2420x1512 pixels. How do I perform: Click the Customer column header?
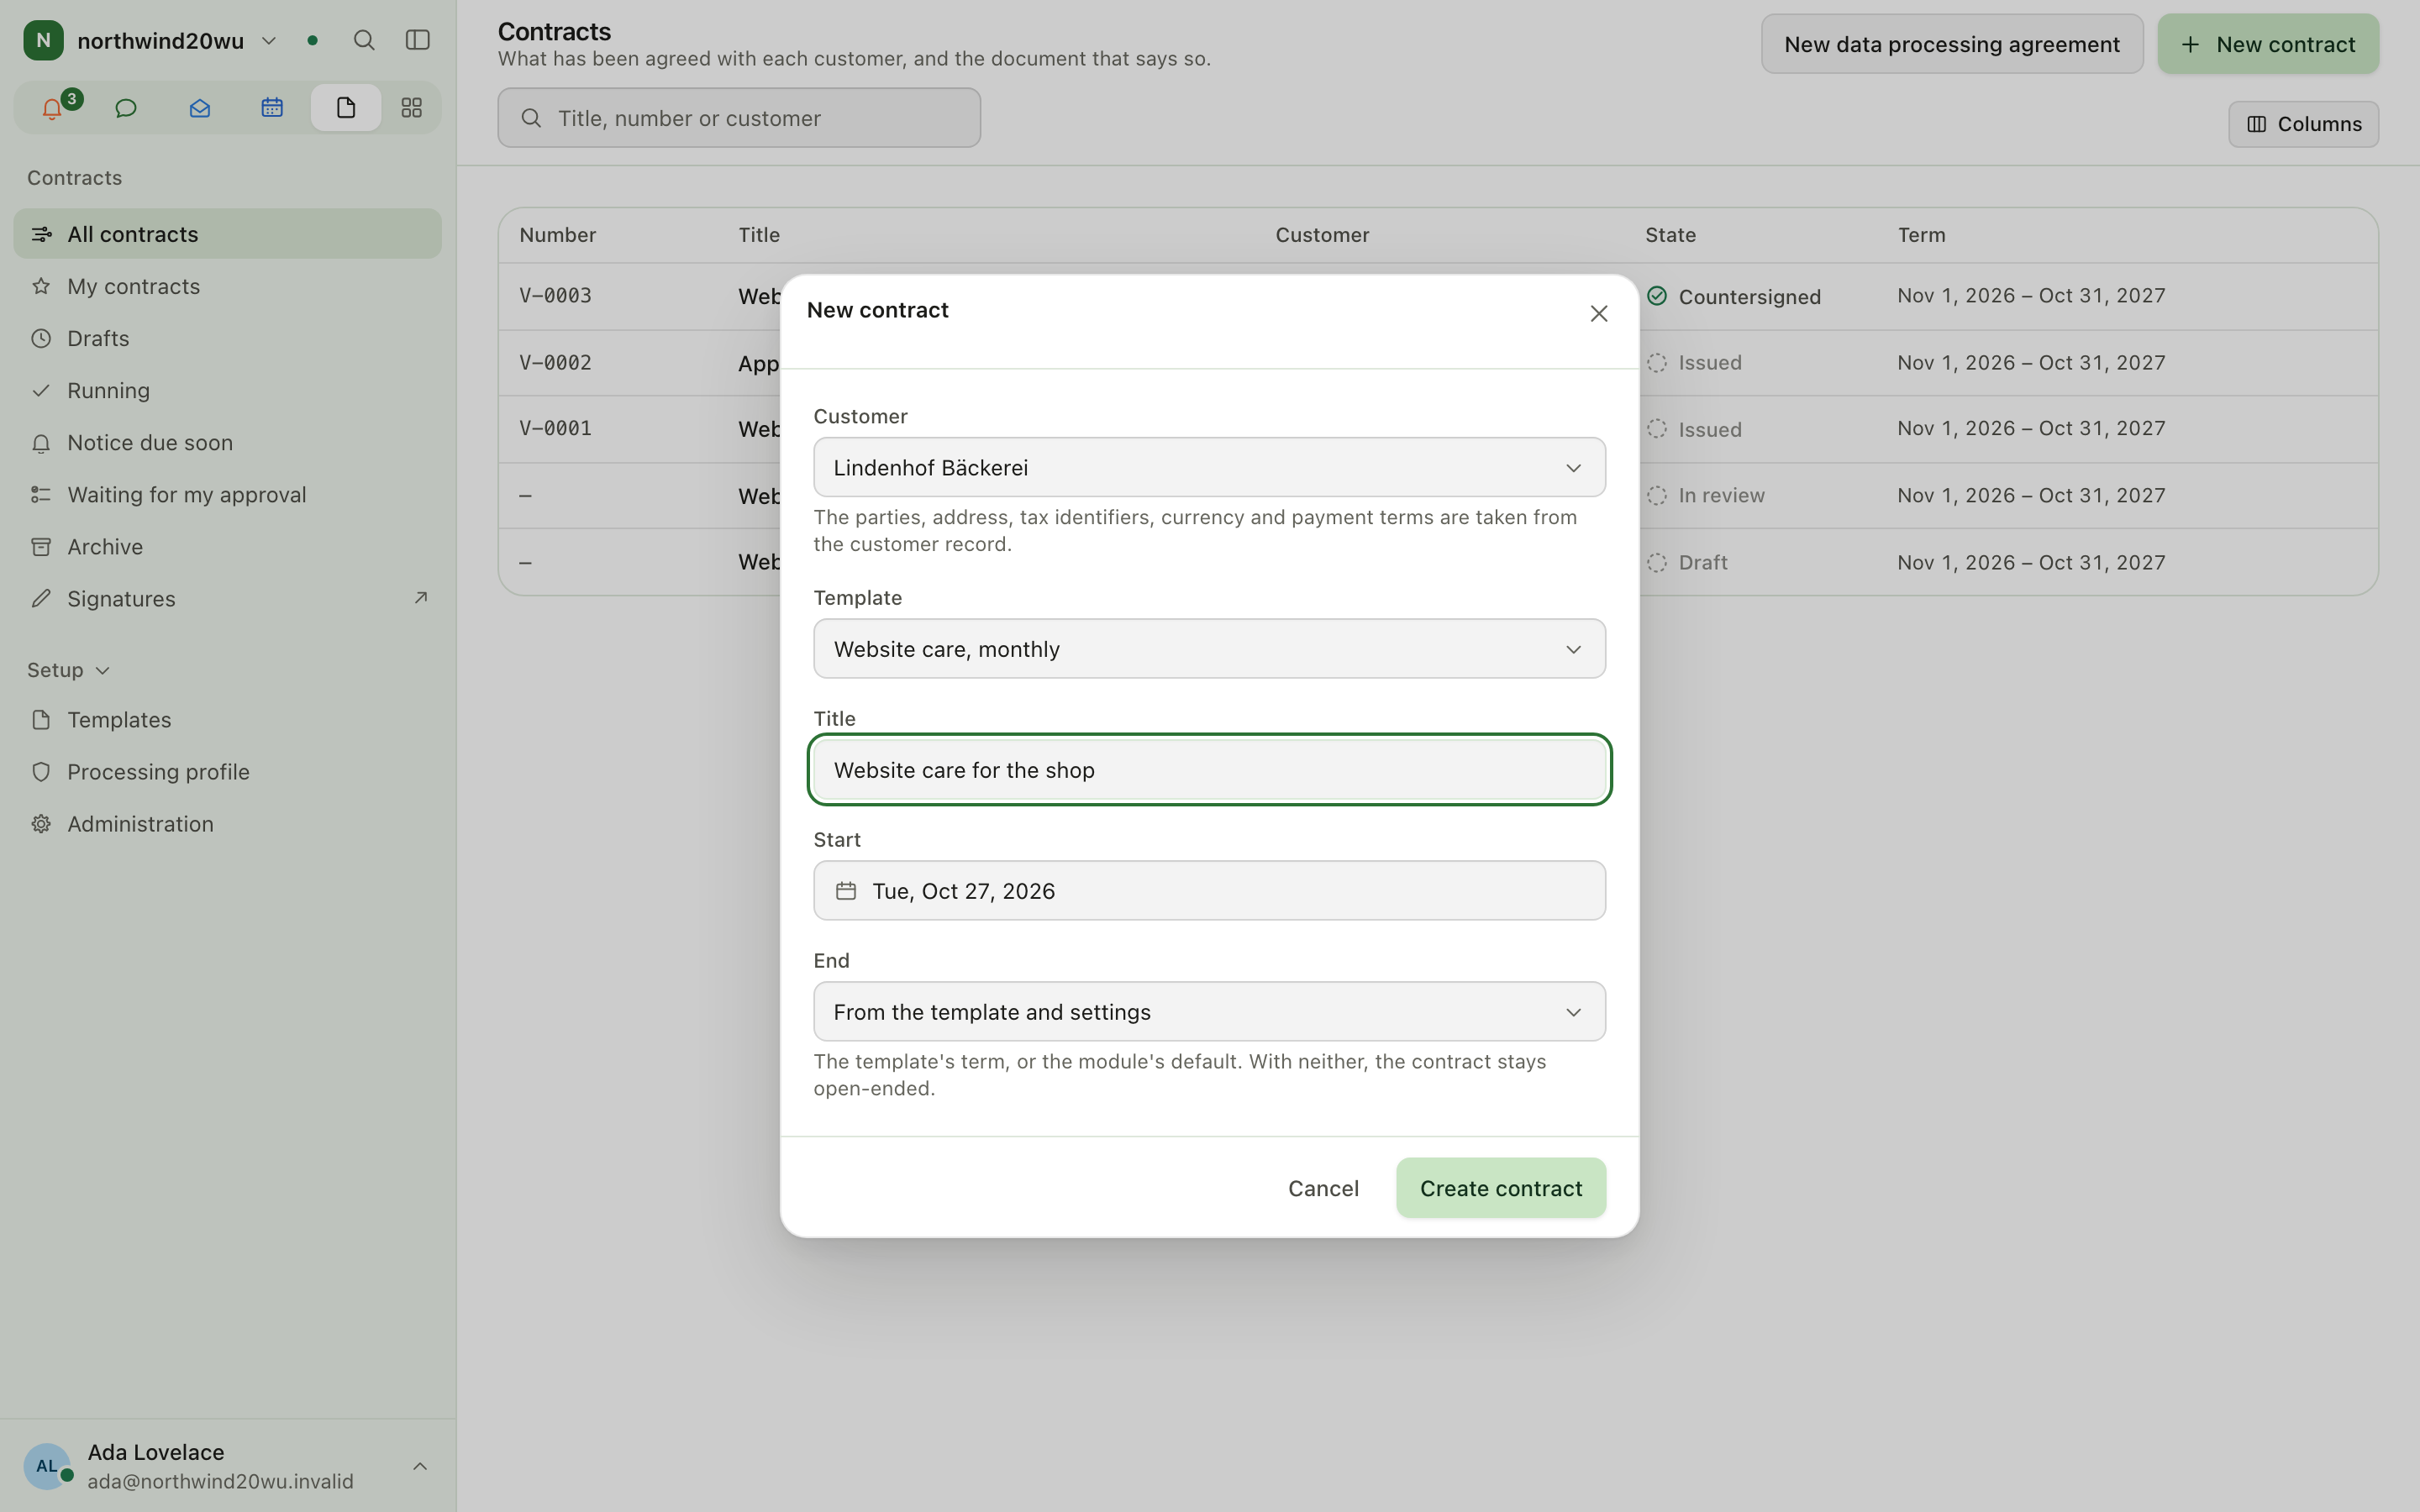(x=1322, y=235)
